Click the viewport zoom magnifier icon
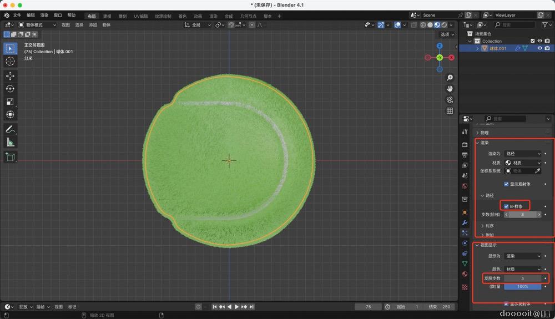Screen dimensions: 555x319 (x=450, y=78)
